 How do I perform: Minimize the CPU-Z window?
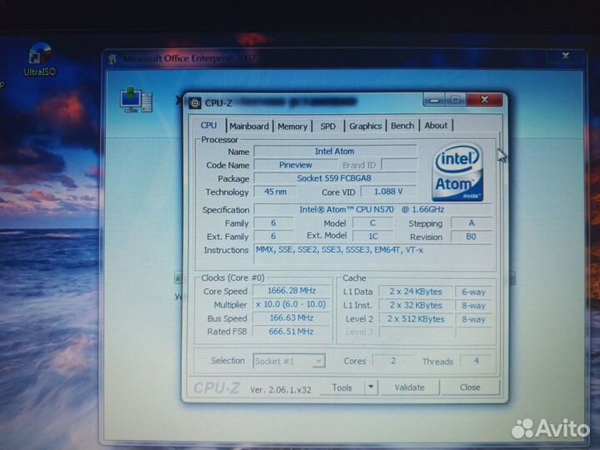click(x=434, y=100)
